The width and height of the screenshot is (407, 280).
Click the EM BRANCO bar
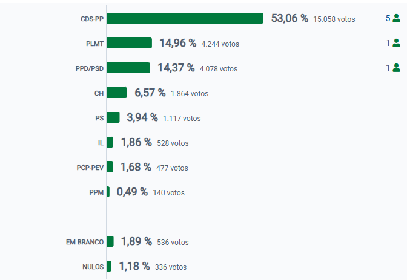point(110,241)
